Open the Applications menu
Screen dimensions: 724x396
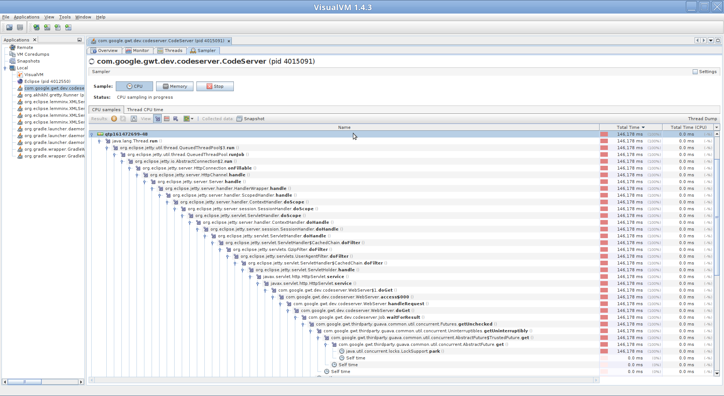click(26, 17)
